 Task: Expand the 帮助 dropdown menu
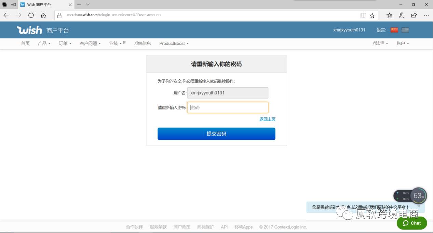(380, 43)
